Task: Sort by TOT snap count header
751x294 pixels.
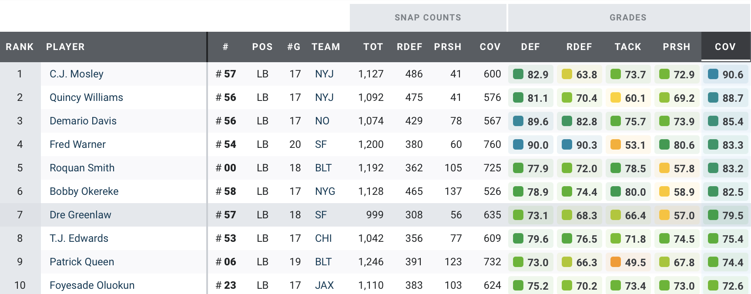Action: coord(373,47)
